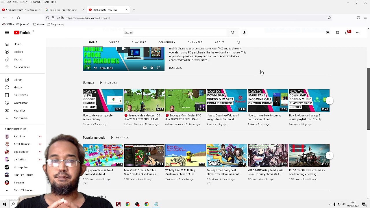This screenshot has width=370, height=208.
Task: Switch to the COMMUNITY channel tab
Action: tap(167, 42)
